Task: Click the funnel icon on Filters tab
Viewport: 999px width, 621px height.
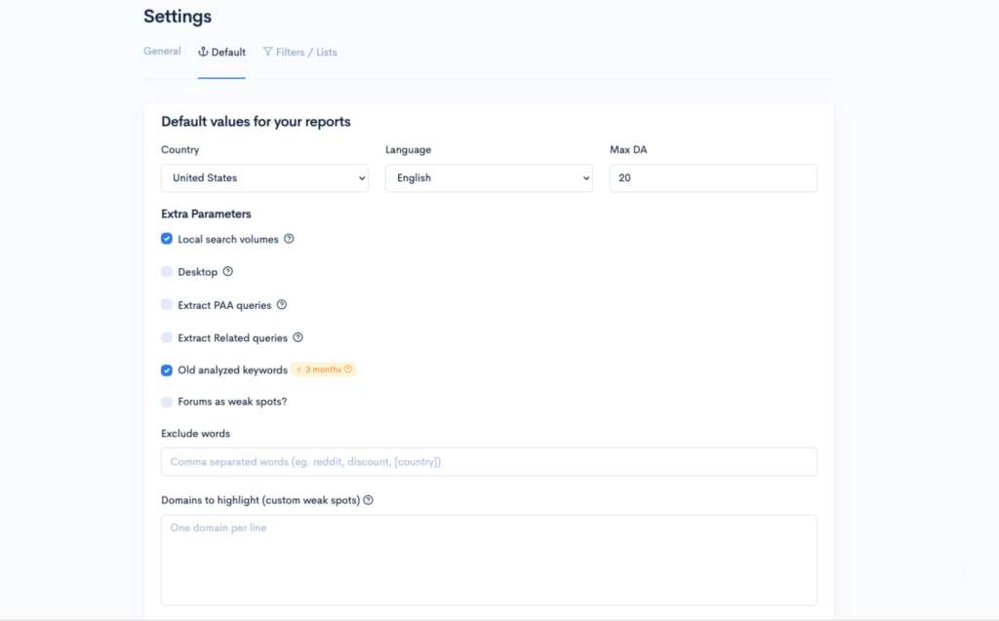Action: [x=268, y=52]
